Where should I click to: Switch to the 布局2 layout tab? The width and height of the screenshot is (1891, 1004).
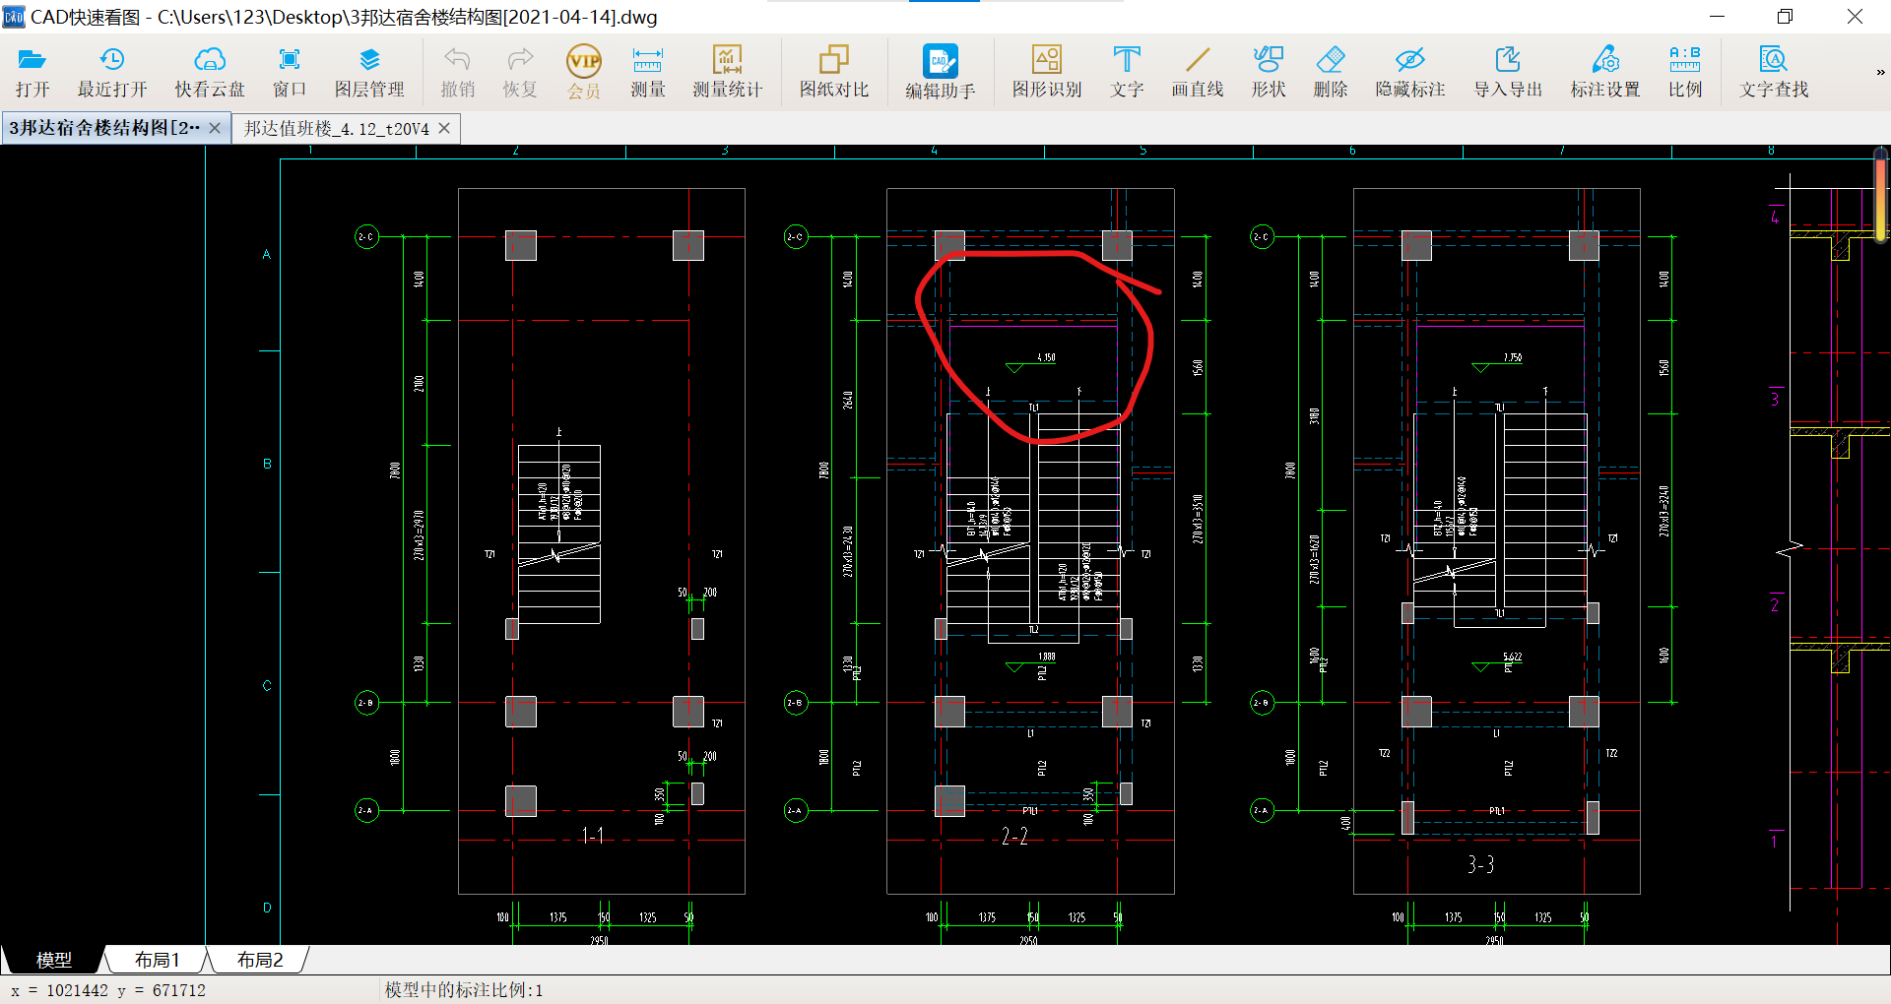(260, 960)
